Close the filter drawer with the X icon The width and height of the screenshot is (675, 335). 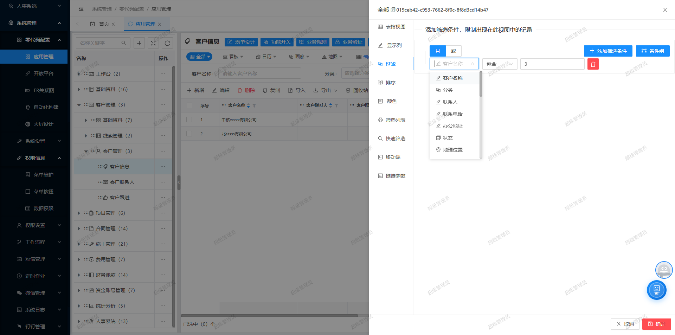[665, 10]
